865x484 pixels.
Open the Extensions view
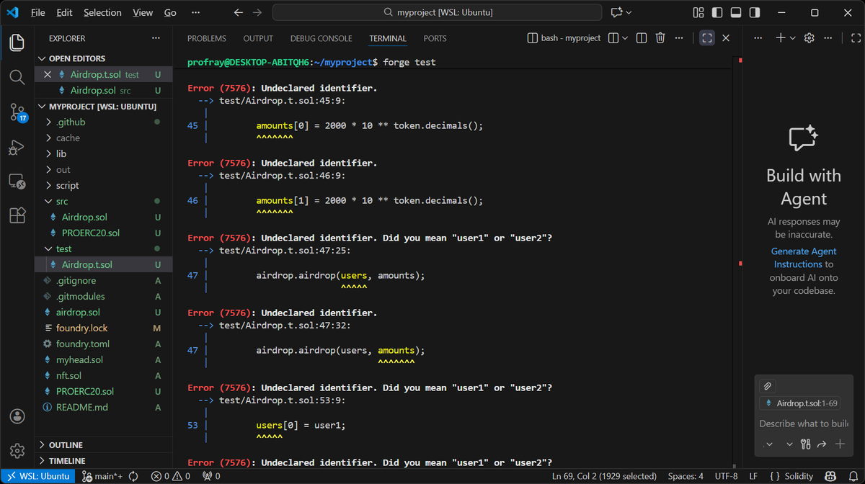click(x=17, y=215)
